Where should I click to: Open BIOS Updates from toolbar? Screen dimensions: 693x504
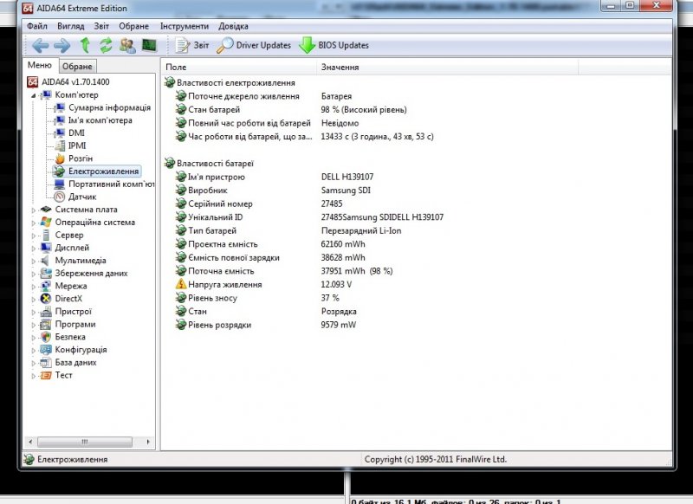tap(334, 45)
